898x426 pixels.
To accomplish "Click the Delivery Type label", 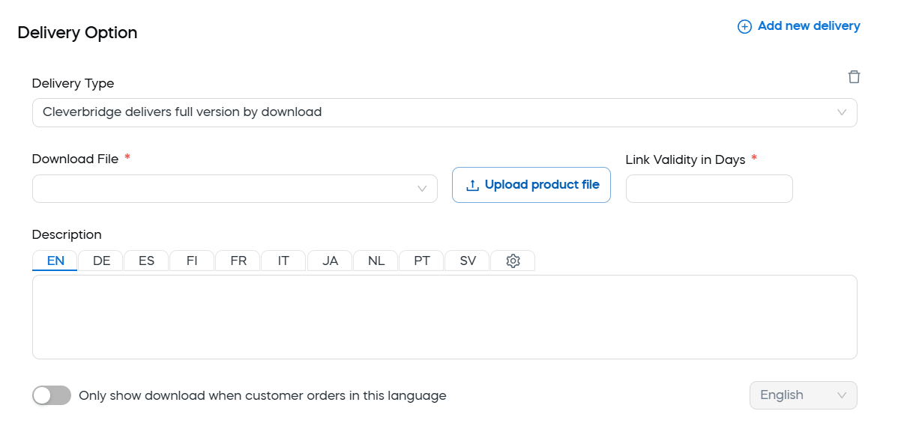I will point(73,84).
